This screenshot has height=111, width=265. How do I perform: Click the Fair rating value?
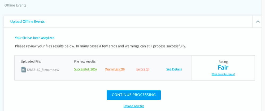pos(223,68)
